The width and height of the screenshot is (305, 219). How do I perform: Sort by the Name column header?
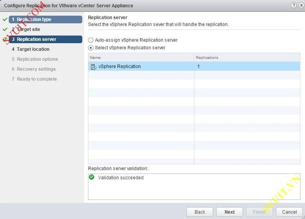[x=141, y=57]
